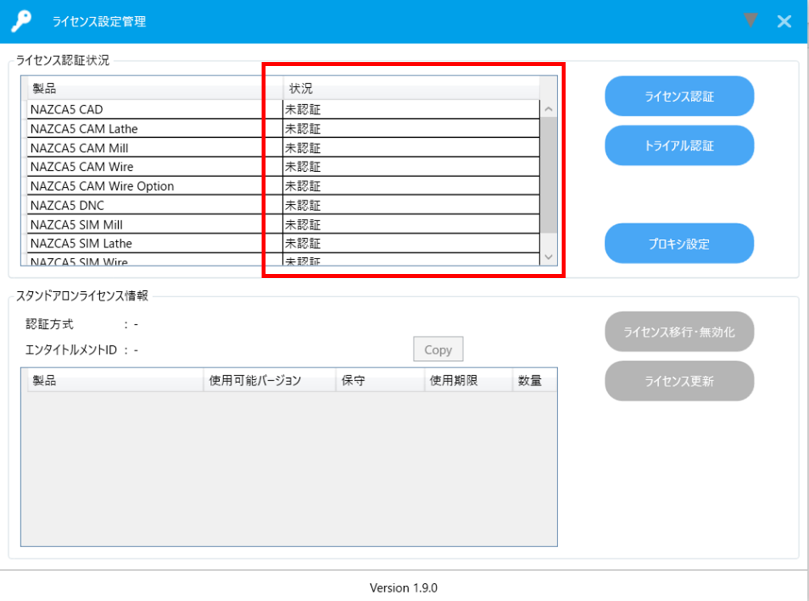Close the ライセンス設定管理 window

tap(784, 22)
